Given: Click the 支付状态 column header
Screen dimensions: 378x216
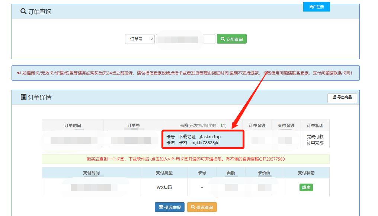Looking at the screenshot, I should 306,173.
